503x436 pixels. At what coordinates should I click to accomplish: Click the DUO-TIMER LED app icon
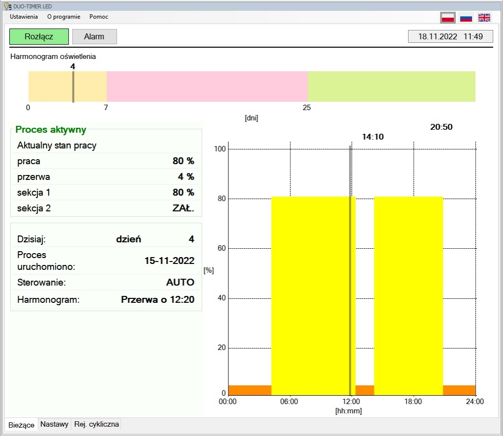[x=7, y=6]
